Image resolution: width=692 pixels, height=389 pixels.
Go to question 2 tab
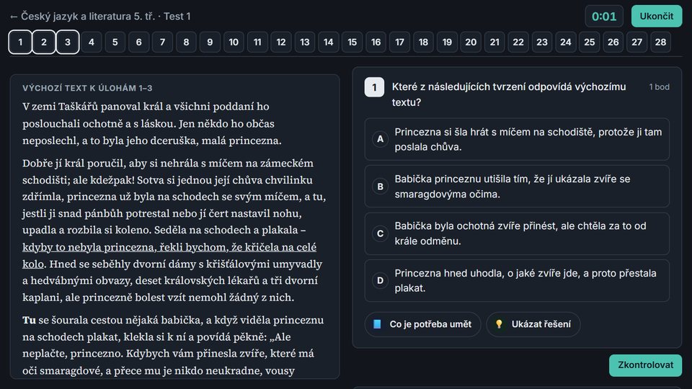point(44,43)
